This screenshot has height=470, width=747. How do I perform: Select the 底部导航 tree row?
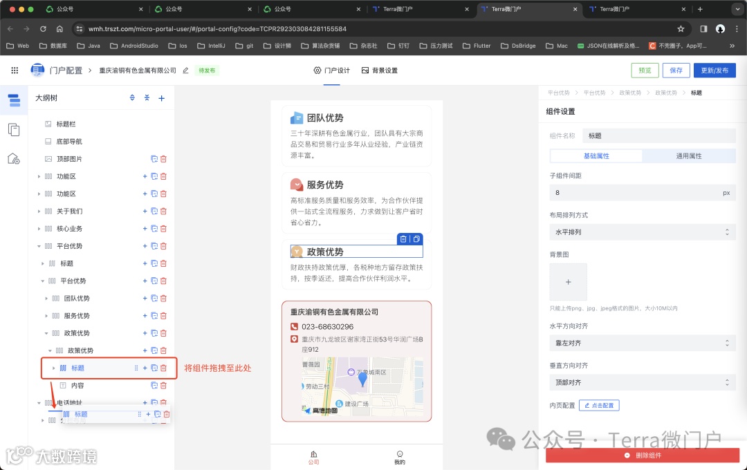(101, 142)
